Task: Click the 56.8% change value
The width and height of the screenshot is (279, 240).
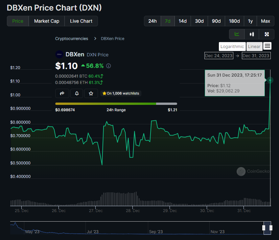Action: pos(95,66)
